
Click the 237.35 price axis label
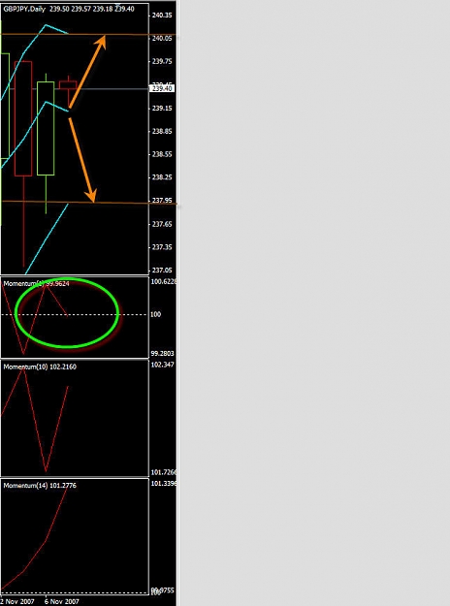[162, 247]
